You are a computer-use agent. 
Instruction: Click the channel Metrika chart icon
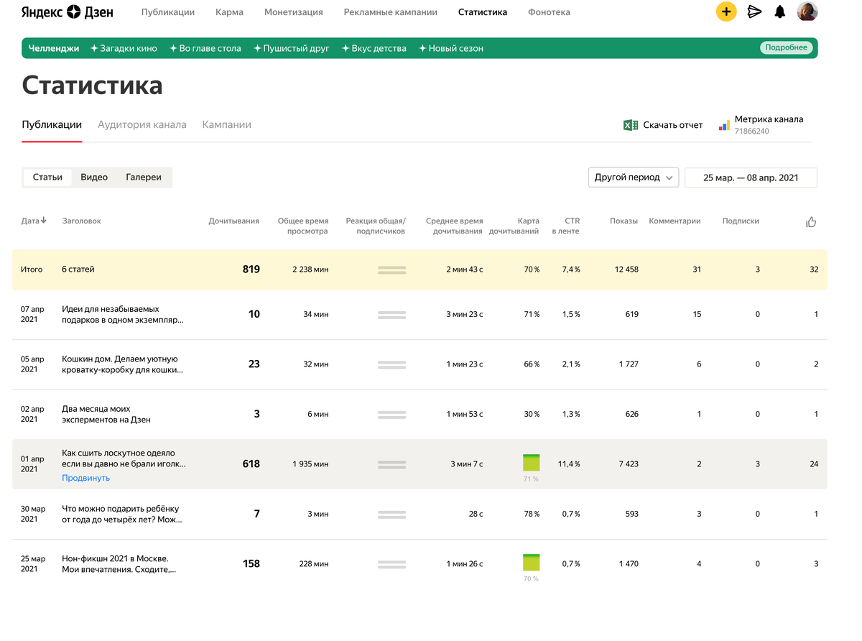724,126
